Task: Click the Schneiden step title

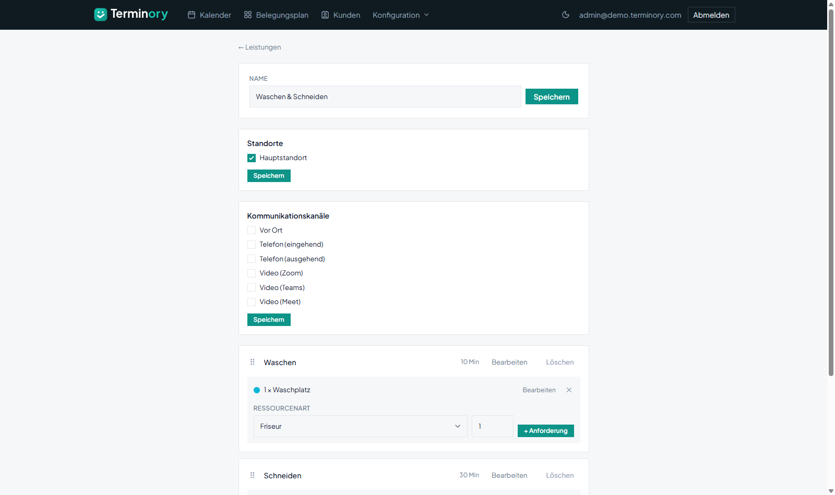Action: point(282,476)
